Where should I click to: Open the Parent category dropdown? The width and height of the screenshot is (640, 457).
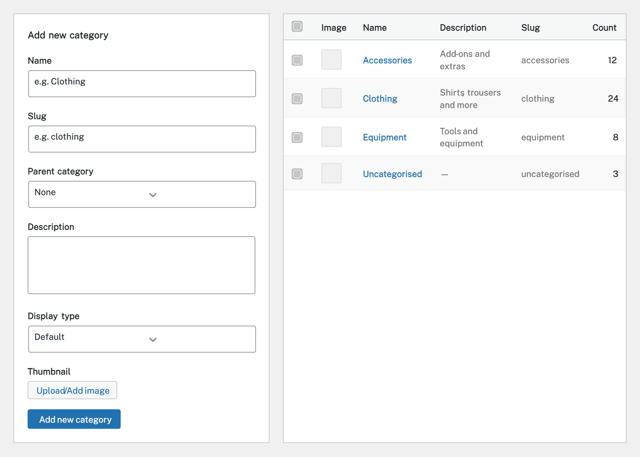pos(142,194)
